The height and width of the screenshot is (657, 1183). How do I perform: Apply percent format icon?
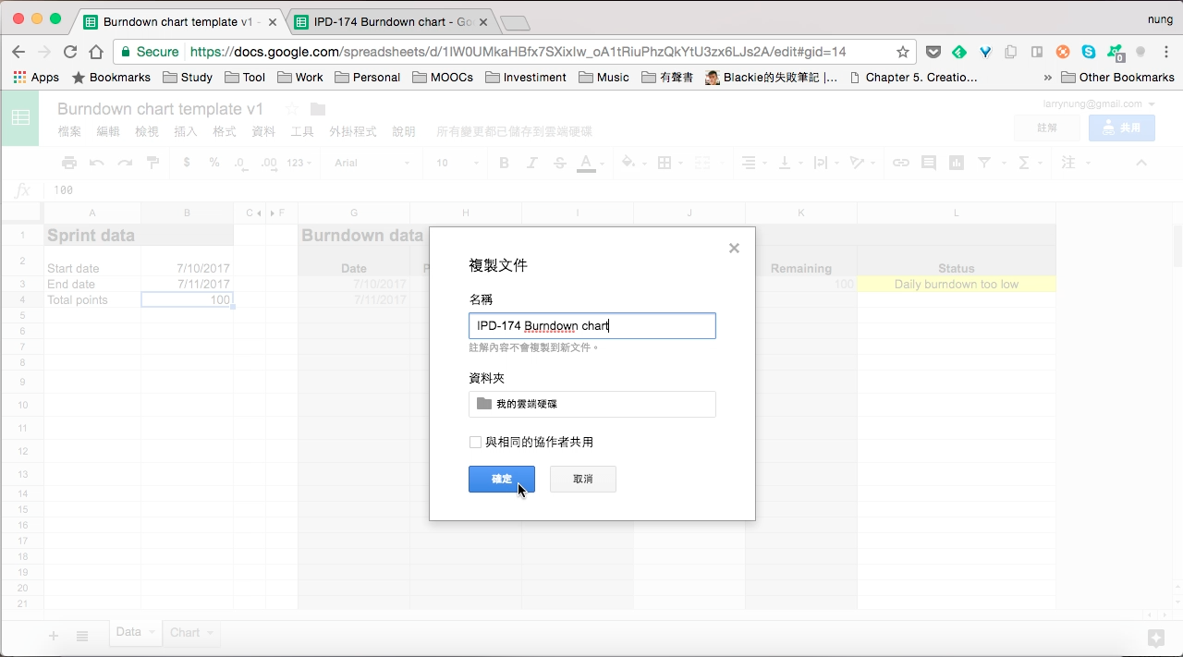(x=214, y=163)
